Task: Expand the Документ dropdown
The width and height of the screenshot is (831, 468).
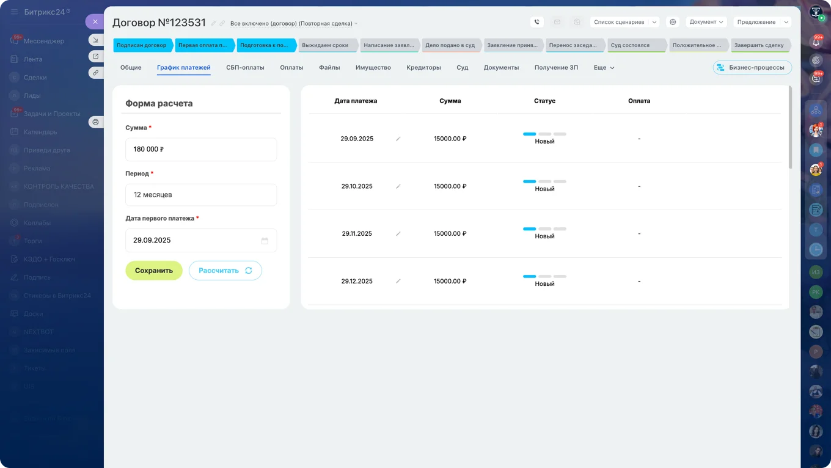Action: (x=706, y=21)
